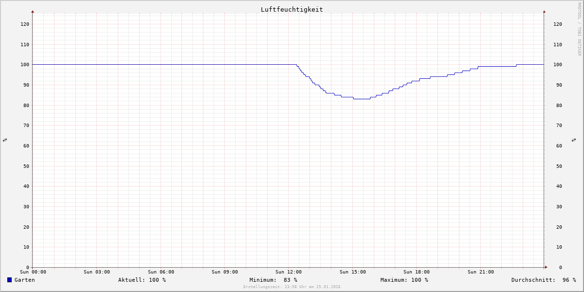Click the 80 label on the left axis

[x=26, y=105]
